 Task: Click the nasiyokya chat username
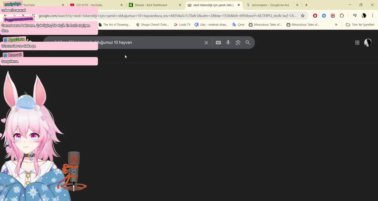click(13, 4)
